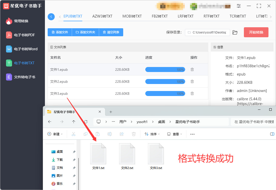Delete 文件3.epub row with trash icon
This screenshot has height=190, width=276.
(192, 93)
